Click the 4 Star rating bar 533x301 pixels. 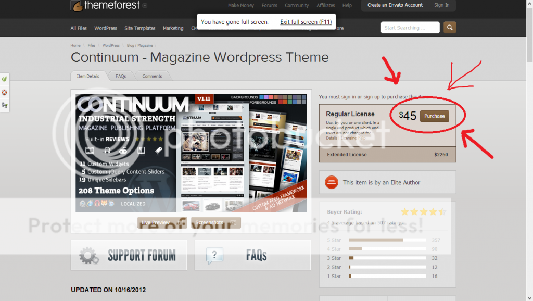[387, 249]
